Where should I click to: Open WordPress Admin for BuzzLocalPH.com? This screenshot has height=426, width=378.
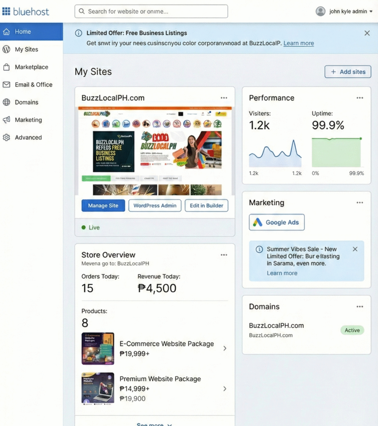(x=155, y=206)
